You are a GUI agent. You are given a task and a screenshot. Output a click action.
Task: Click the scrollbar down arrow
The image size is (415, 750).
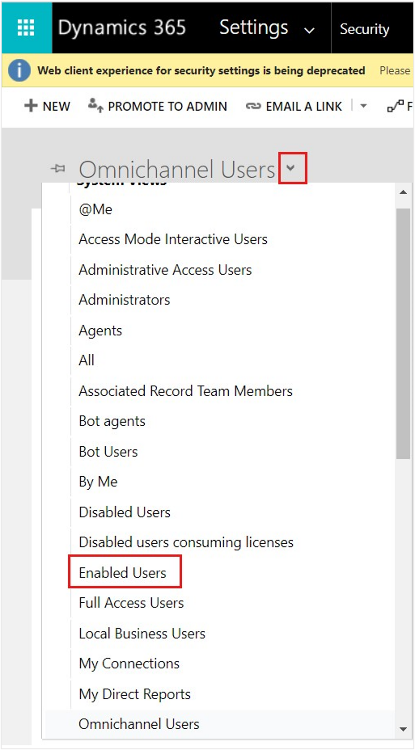click(x=403, y=729)
